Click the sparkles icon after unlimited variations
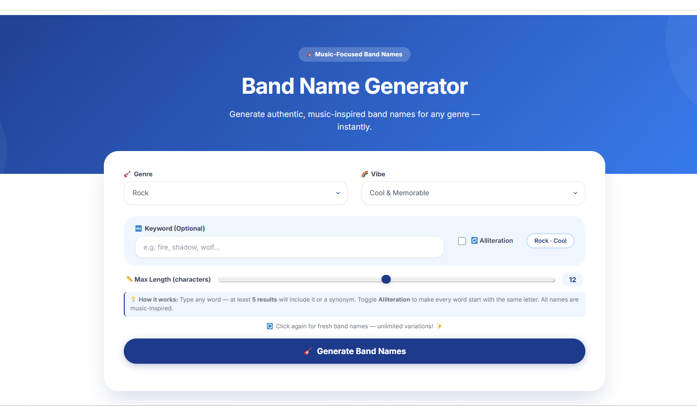Viewport: 697px width, 406px height. pyautogui.click(x=439, y=326)
